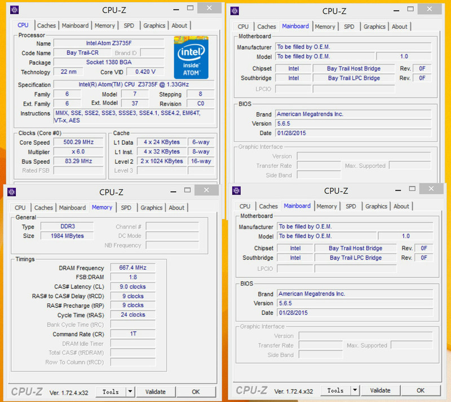
Task: Go to the About tab in the lower-right window
Action: [401, 206]
